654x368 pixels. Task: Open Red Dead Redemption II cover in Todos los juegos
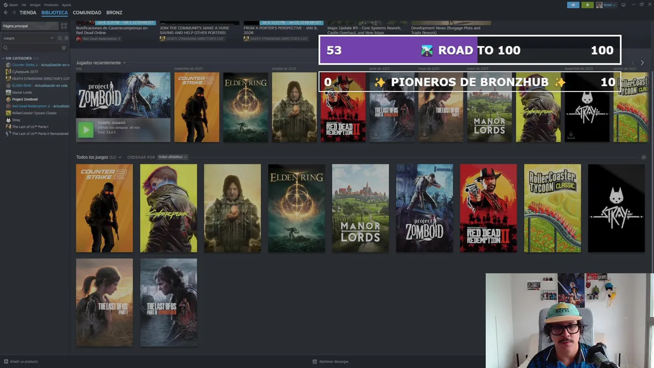click(488, 208)
